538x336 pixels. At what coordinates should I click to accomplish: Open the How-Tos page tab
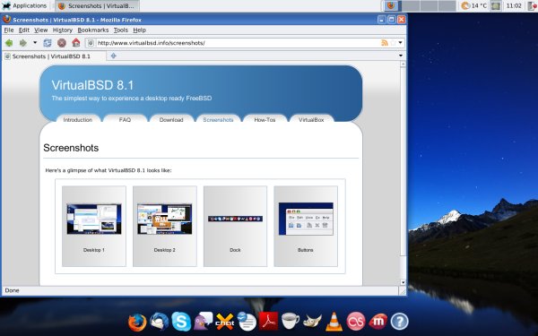point(265,119)
